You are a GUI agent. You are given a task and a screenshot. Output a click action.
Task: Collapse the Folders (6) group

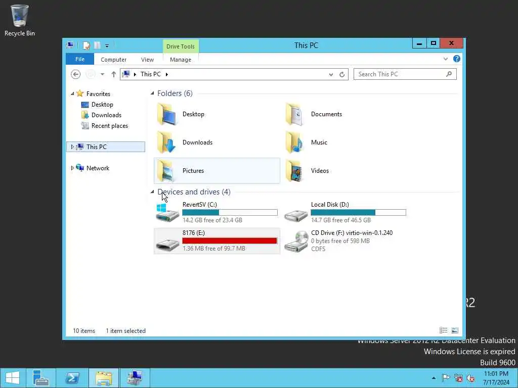(x=152, y=93)
